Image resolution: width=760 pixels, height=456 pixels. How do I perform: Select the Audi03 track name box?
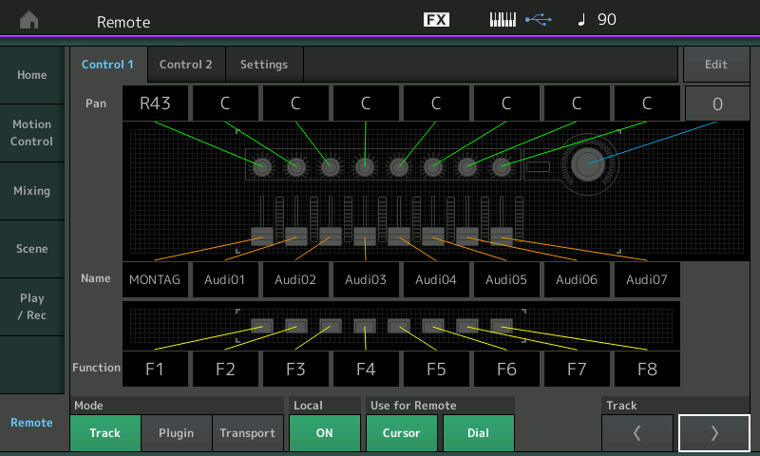pos(366,279)
